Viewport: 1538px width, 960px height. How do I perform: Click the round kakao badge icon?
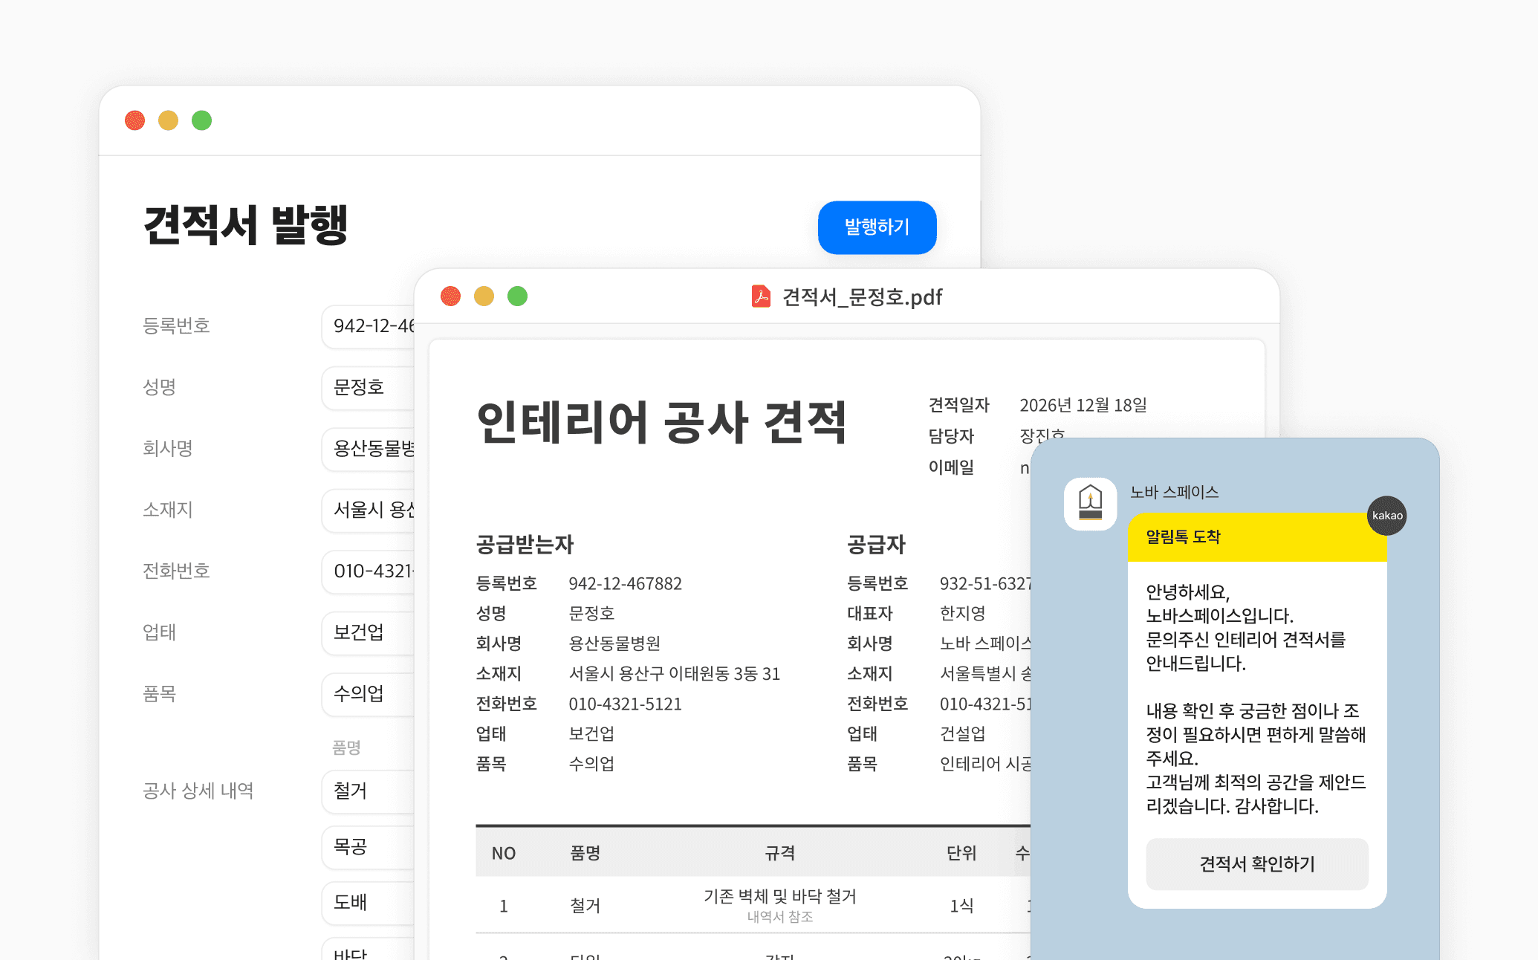[x=1386, y=516]
